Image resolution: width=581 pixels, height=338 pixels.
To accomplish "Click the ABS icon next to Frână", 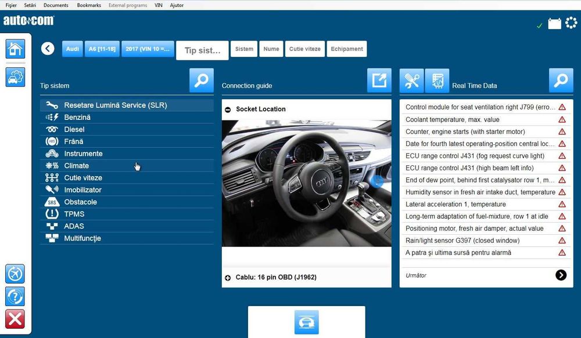I will [x=52, y=141].
